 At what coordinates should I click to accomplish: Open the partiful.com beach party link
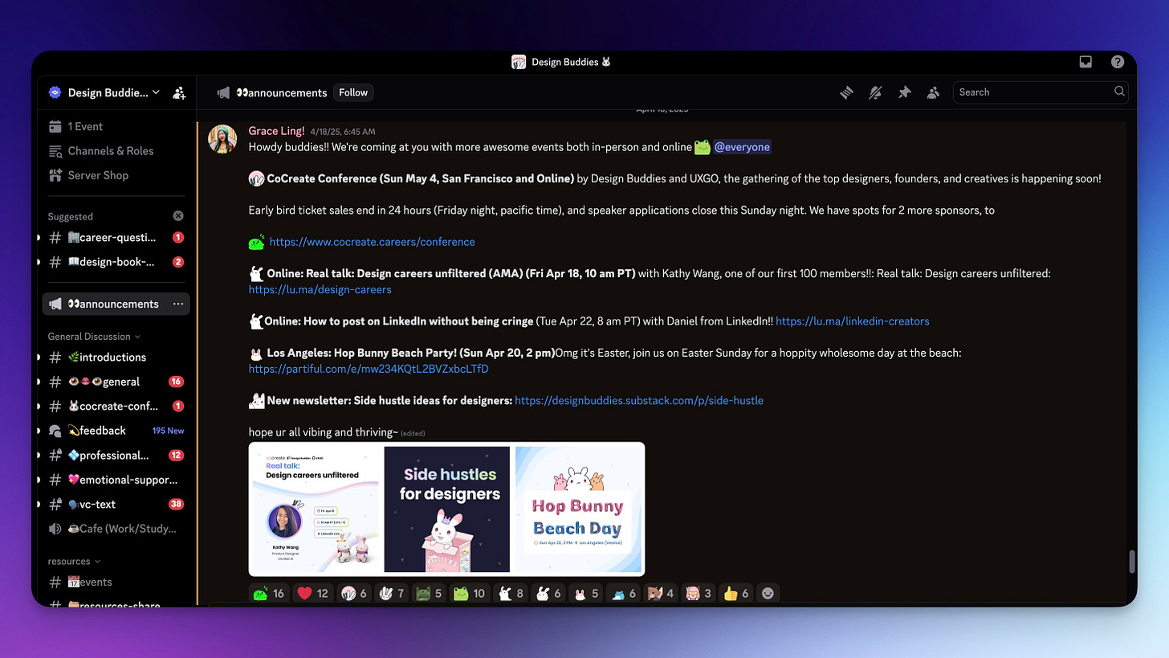pyautogui.click(x=369, y=370)
